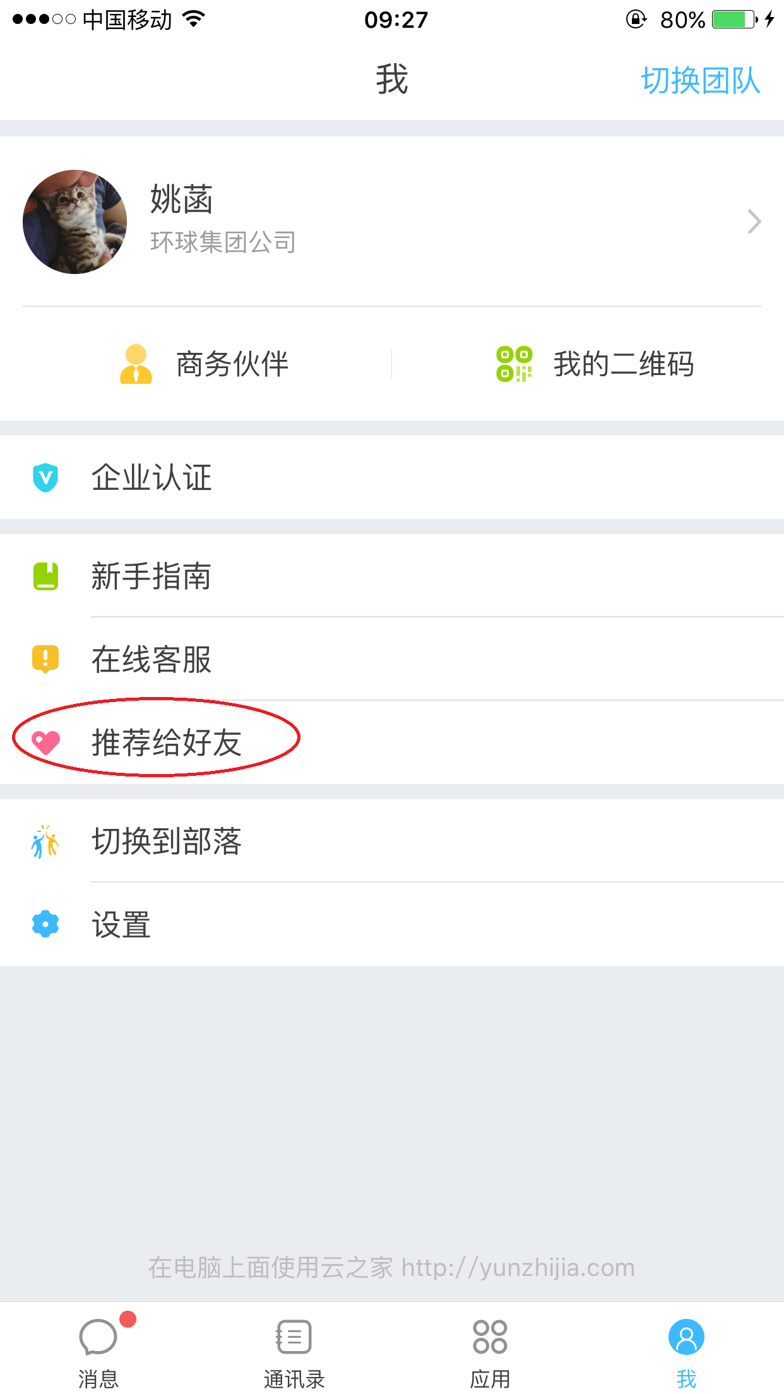Open profile details via right chevron

pyautogui.click(x=754, y=222)
